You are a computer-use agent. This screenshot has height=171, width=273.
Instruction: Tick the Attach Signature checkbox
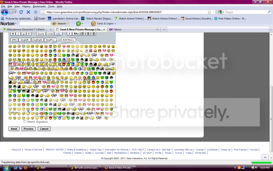(x=25, y=122)
